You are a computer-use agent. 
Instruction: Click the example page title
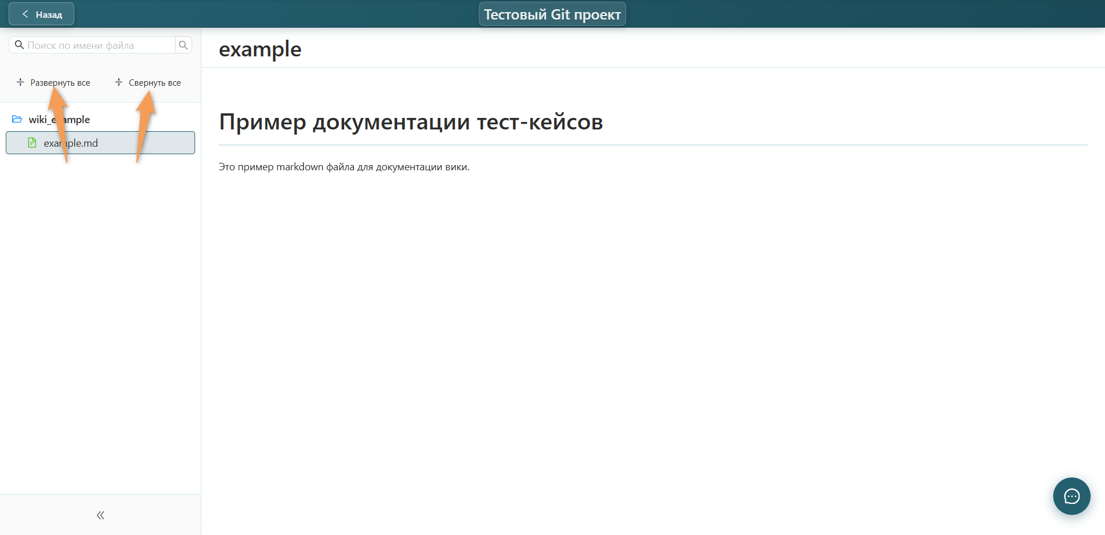[260, 49]
